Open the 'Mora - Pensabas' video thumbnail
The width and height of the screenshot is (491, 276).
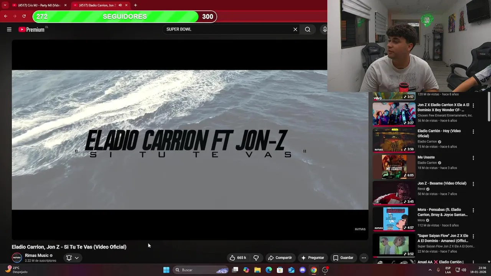(394, 219)
